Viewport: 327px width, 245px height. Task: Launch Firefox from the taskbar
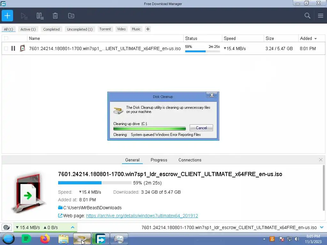pos(45,239)
